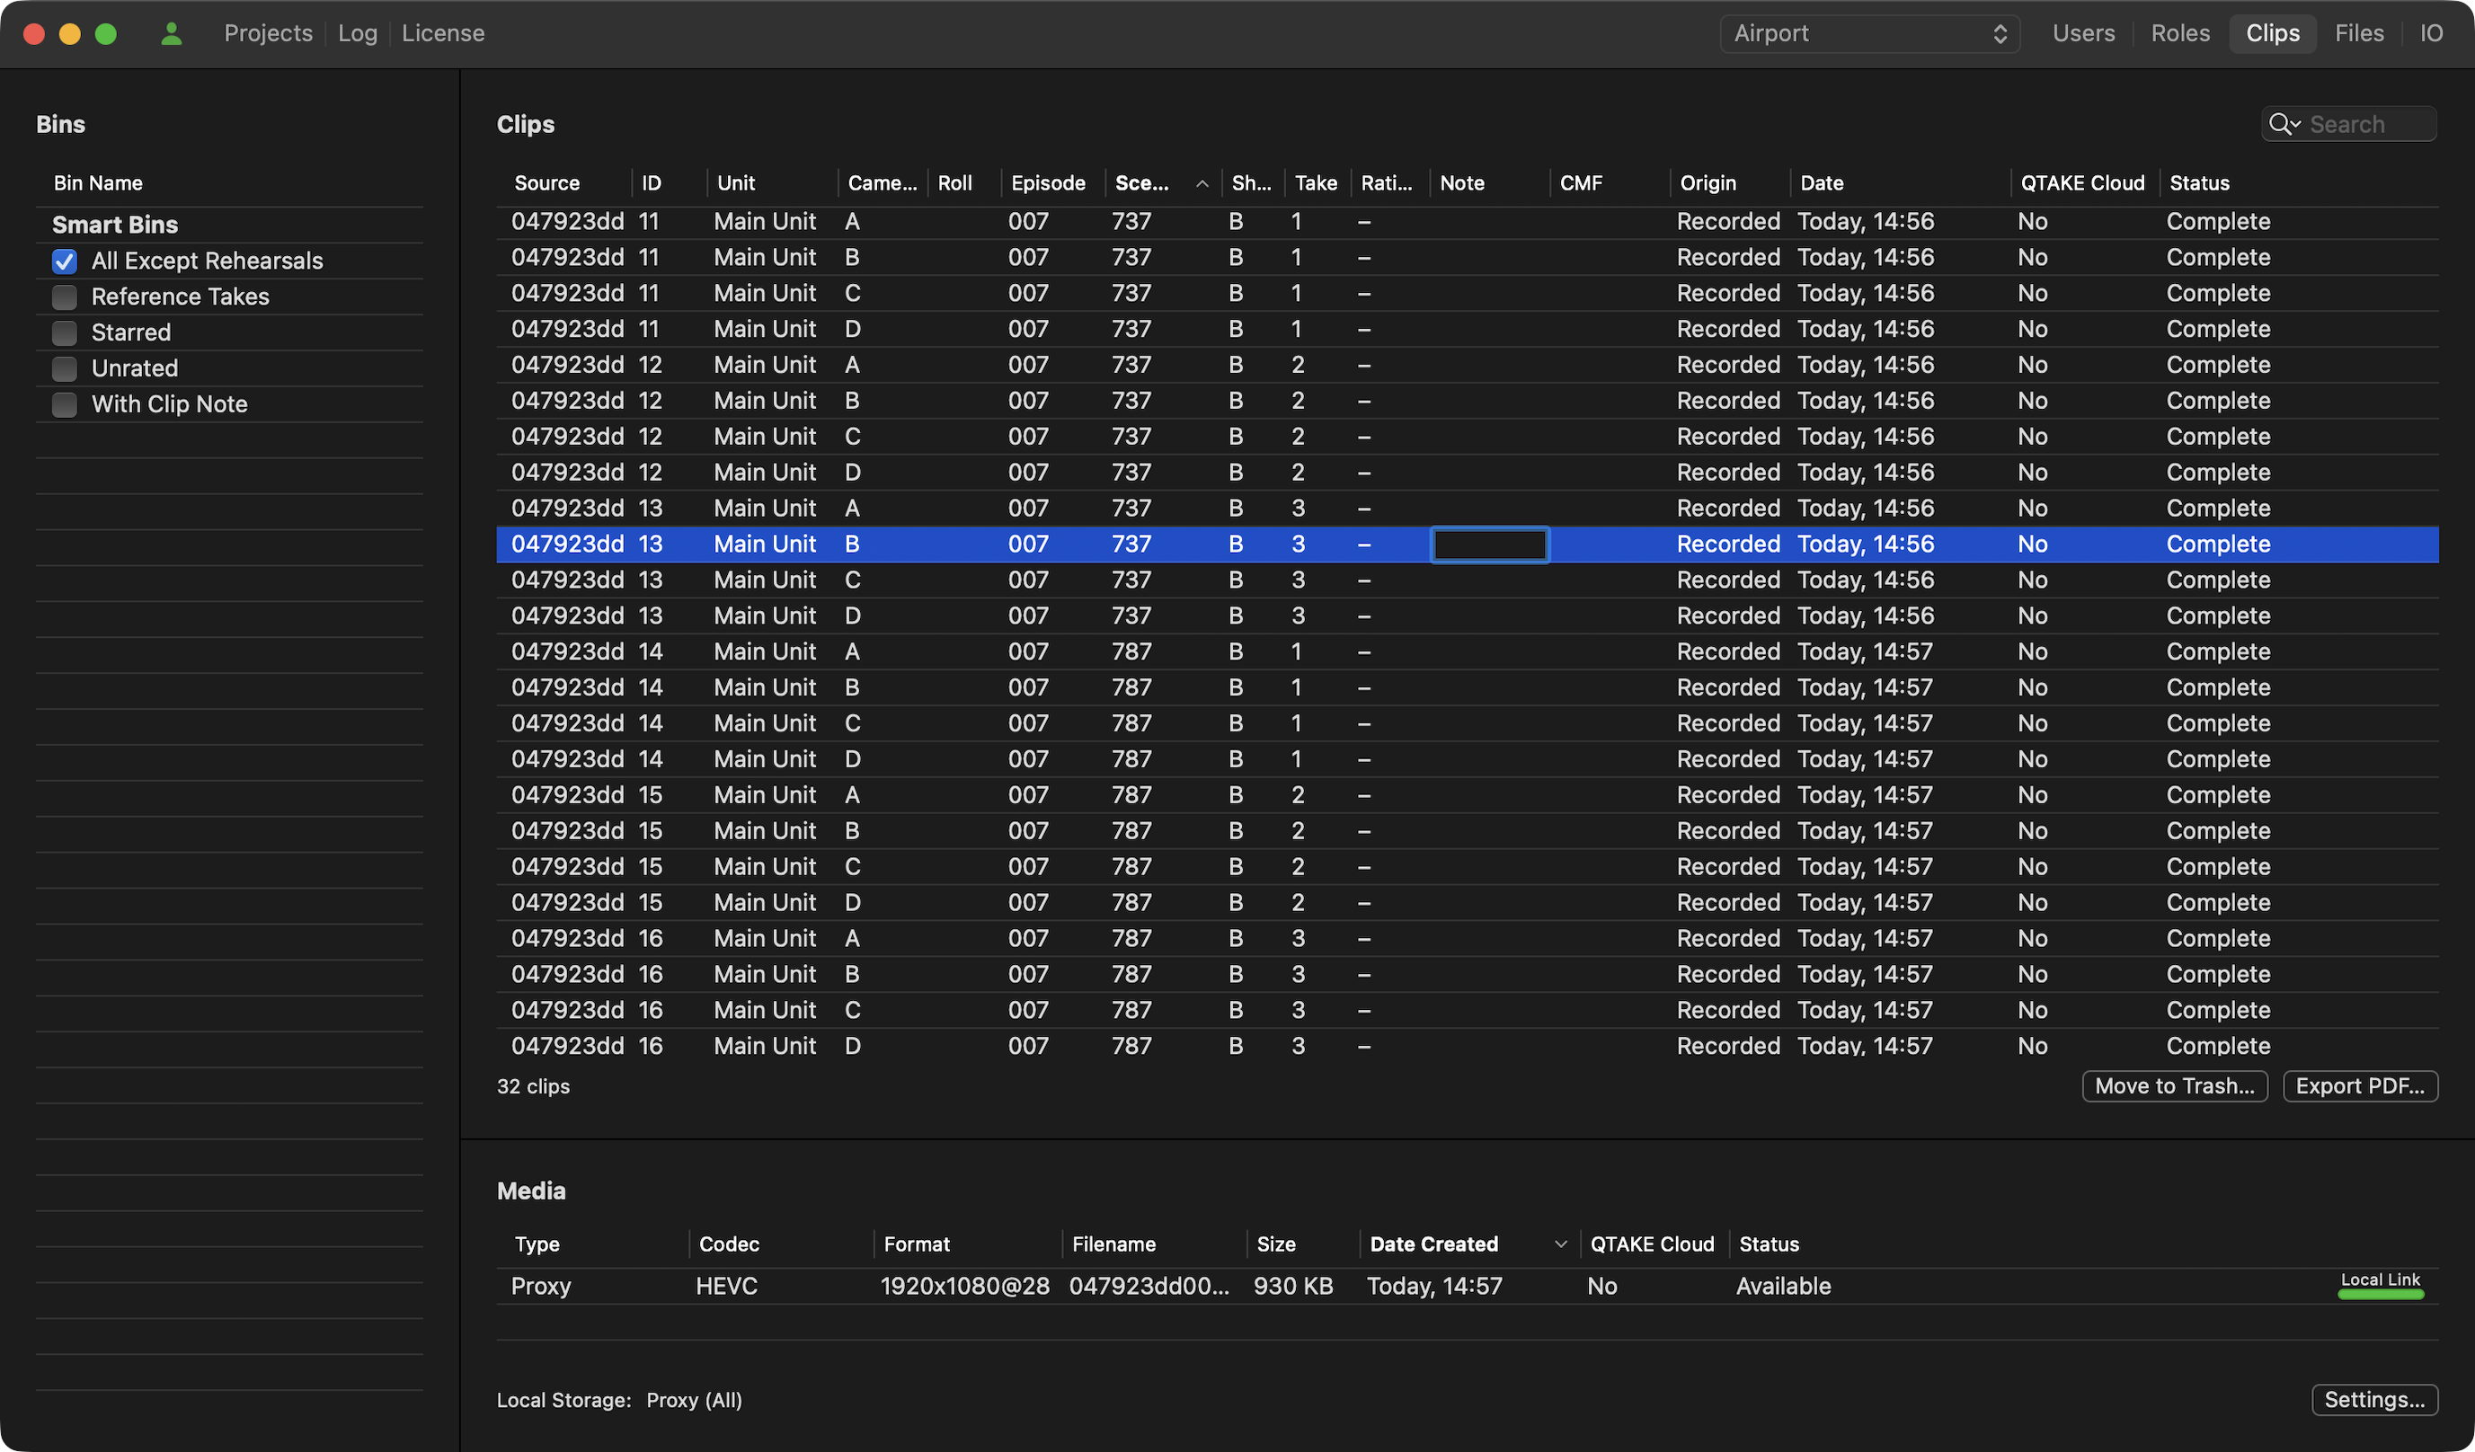Switch to the Files tab
This screenshot has height=1452, width=2475.
2358,33
